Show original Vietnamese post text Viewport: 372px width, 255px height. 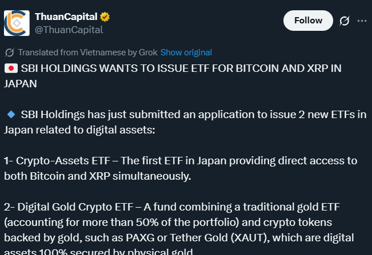click(186, 52)
